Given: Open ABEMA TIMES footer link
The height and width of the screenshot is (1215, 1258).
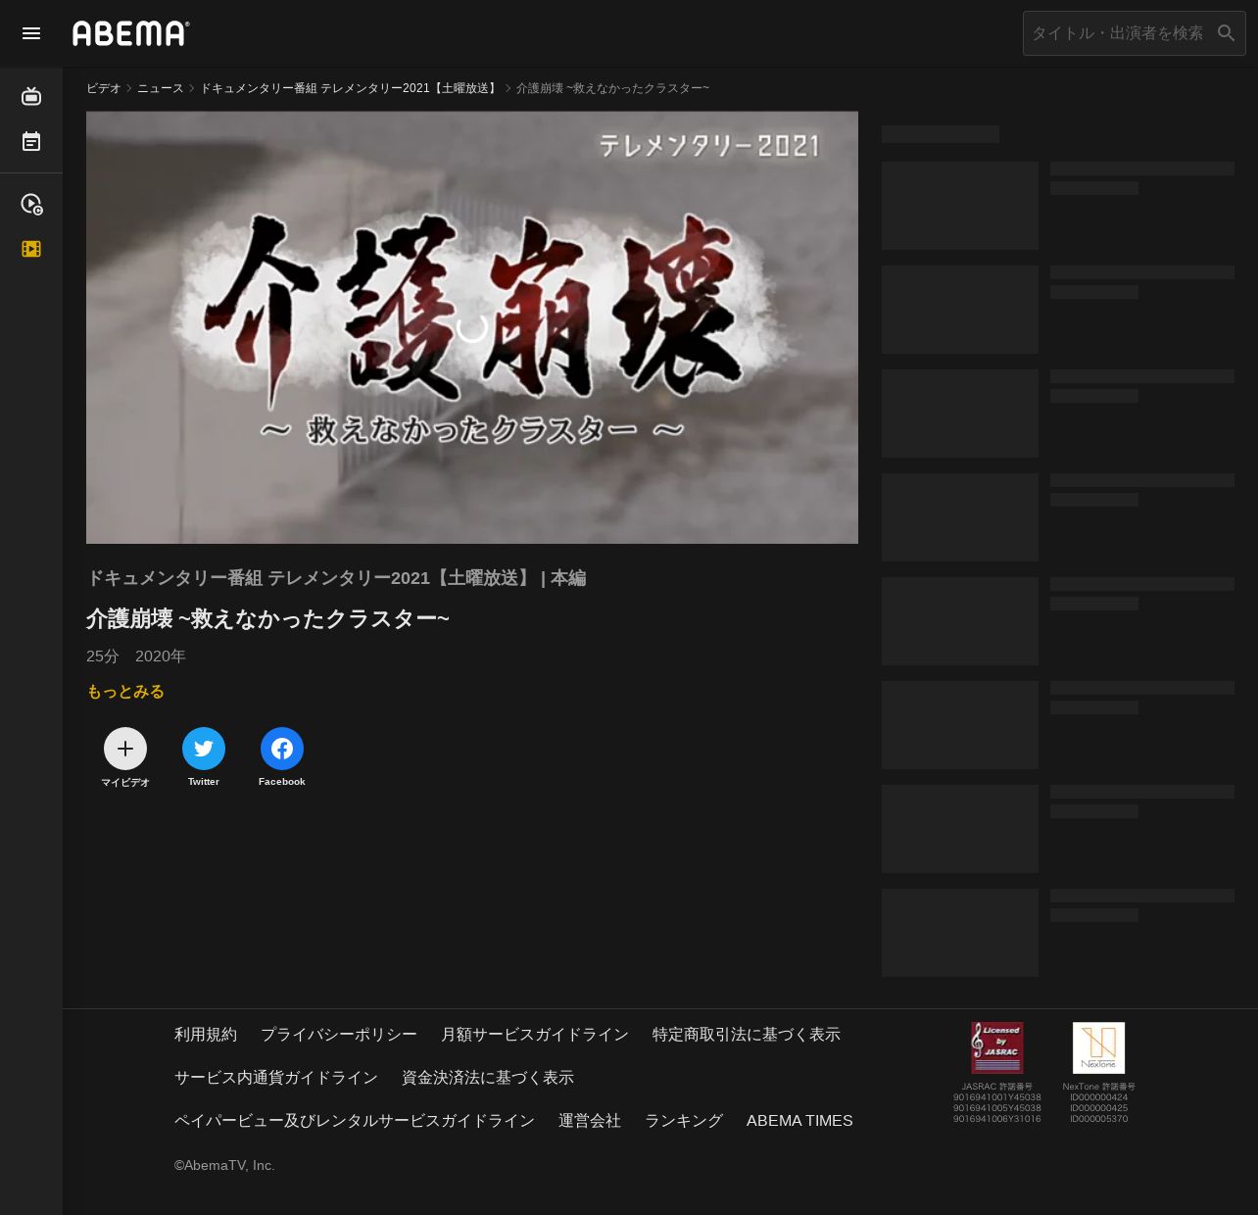Looking at the screenshot, I should [x=799, y=1121].
